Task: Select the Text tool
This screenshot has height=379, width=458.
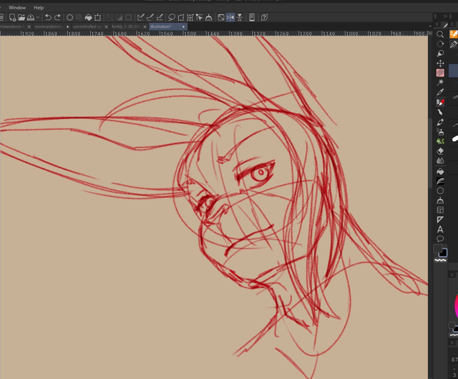Action: (x=440, y=229)
